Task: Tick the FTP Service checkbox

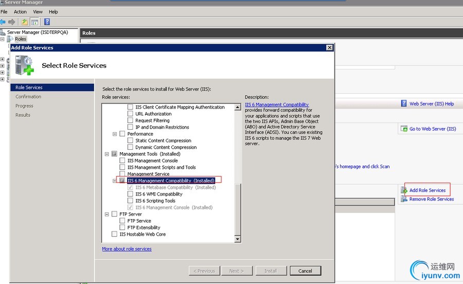Action: coord(122,221)
